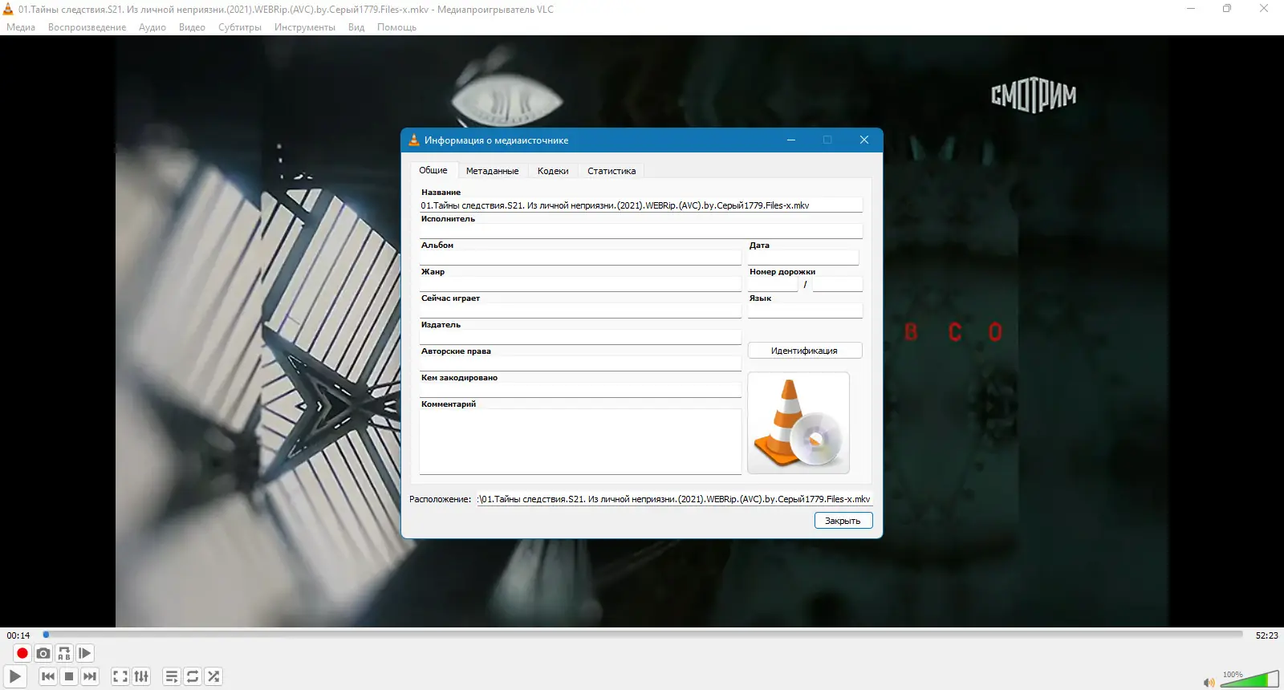
Task: Click the Исполнитель field
Action: pos(640,232)
